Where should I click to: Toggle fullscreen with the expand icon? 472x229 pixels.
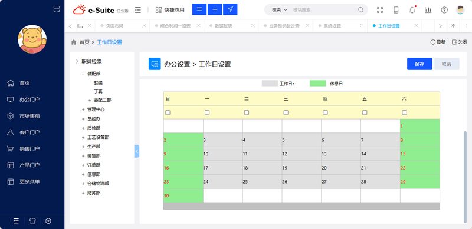pos(380,10)
